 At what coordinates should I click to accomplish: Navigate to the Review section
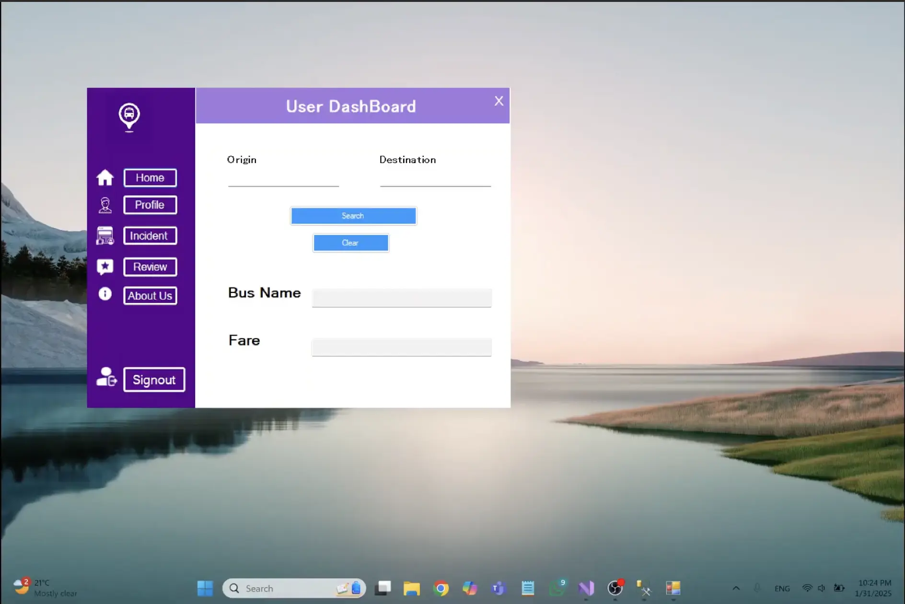pos(150,267)
